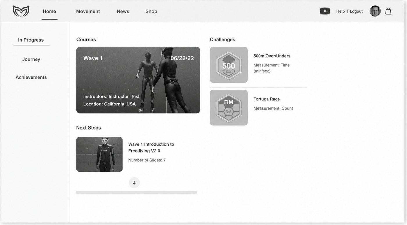Screen dimensions: 407x225
Task: Click the Help link
Action: (340, 11)
